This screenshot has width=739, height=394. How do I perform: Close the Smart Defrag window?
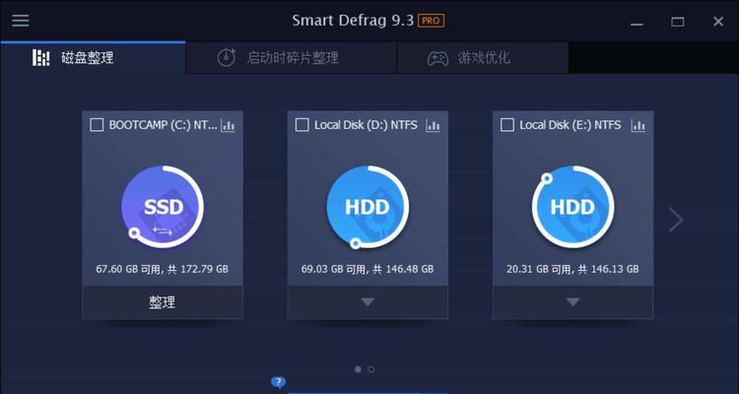(x=718, y=22)
